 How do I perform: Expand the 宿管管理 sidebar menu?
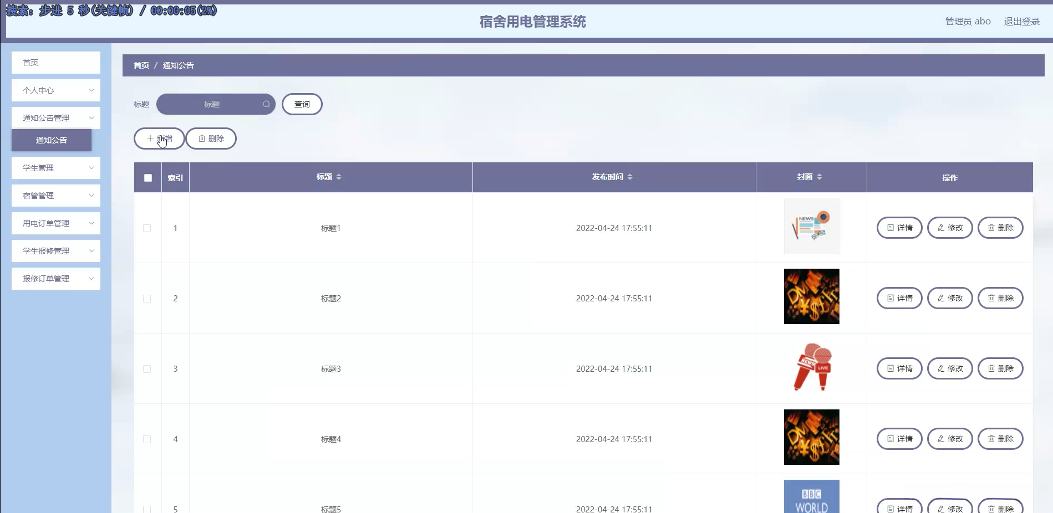[56, 196]
